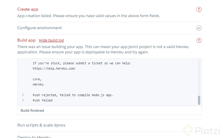Click the error icon beside Create app
The height and width of the screenshot is (138, 222).
pyautogui.click(x=199, y=9)
